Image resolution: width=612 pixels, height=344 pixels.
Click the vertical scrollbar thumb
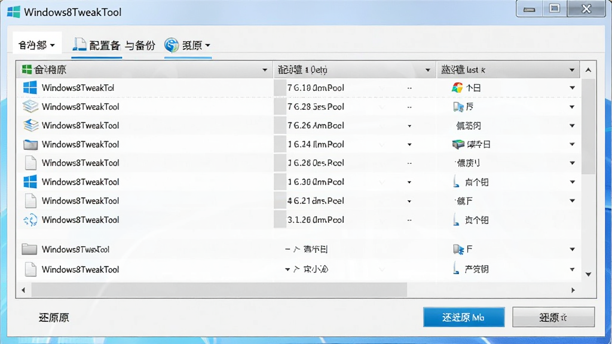pos(588,126)
